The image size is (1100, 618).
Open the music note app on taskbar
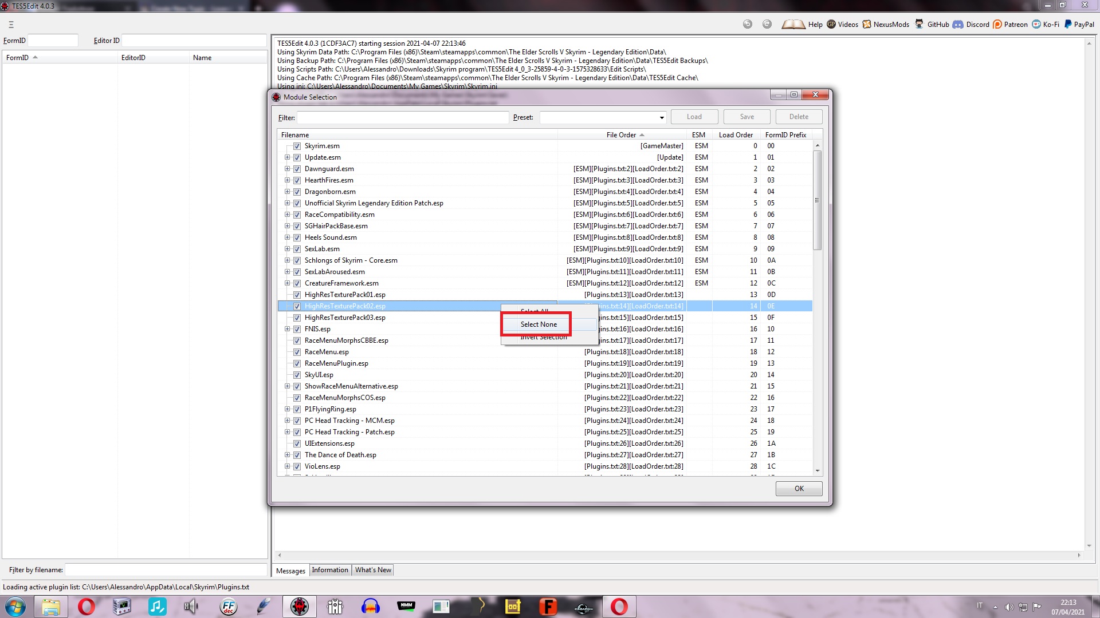pos(157,607)
